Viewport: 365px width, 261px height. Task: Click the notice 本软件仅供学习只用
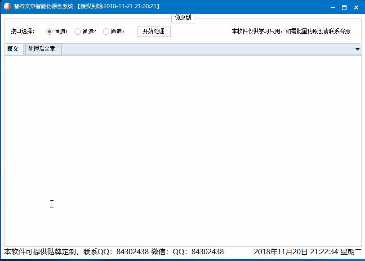pos(291,31)
